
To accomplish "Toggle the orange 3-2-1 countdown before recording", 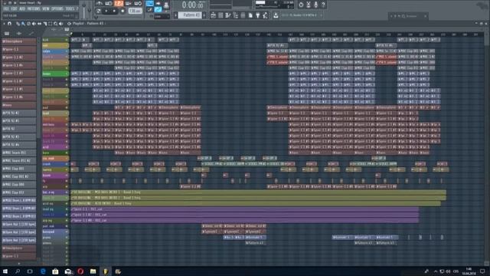I will [119, 3].
